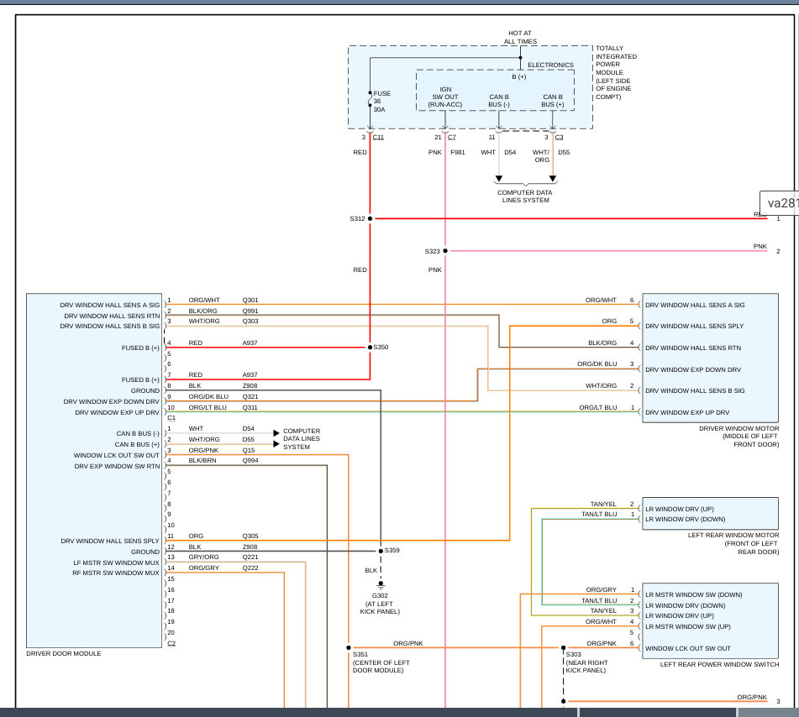
Task: Click 'COMPUTER DATA LINES SYSTEM' under power module
Action: click(525, 196)
